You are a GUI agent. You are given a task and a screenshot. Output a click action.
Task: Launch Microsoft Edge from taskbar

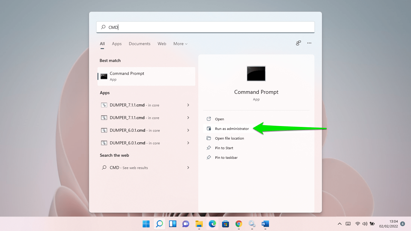tap(212, 224)
